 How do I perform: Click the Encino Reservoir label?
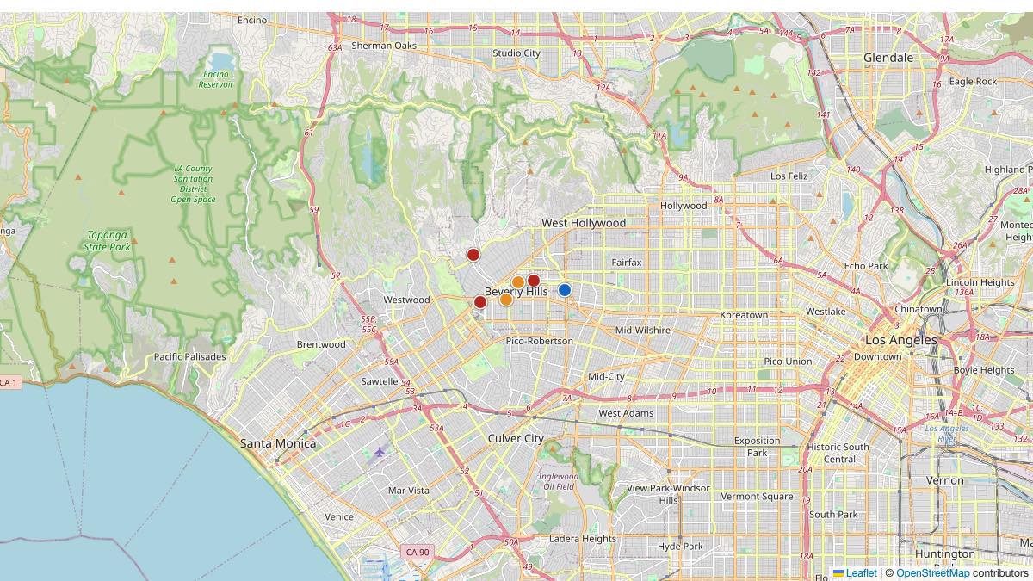215,79
